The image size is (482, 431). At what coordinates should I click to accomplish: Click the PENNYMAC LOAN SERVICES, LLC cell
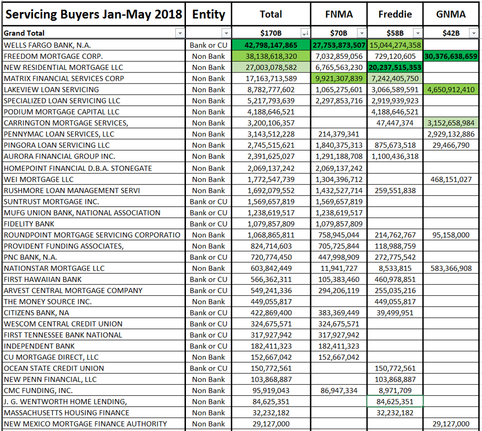click(94, 134)
